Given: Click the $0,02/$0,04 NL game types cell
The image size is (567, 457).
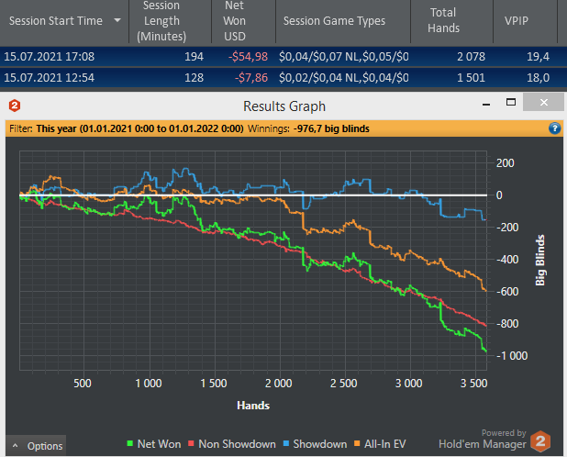Looking at the screenshot, I should (x=343, y=77).
